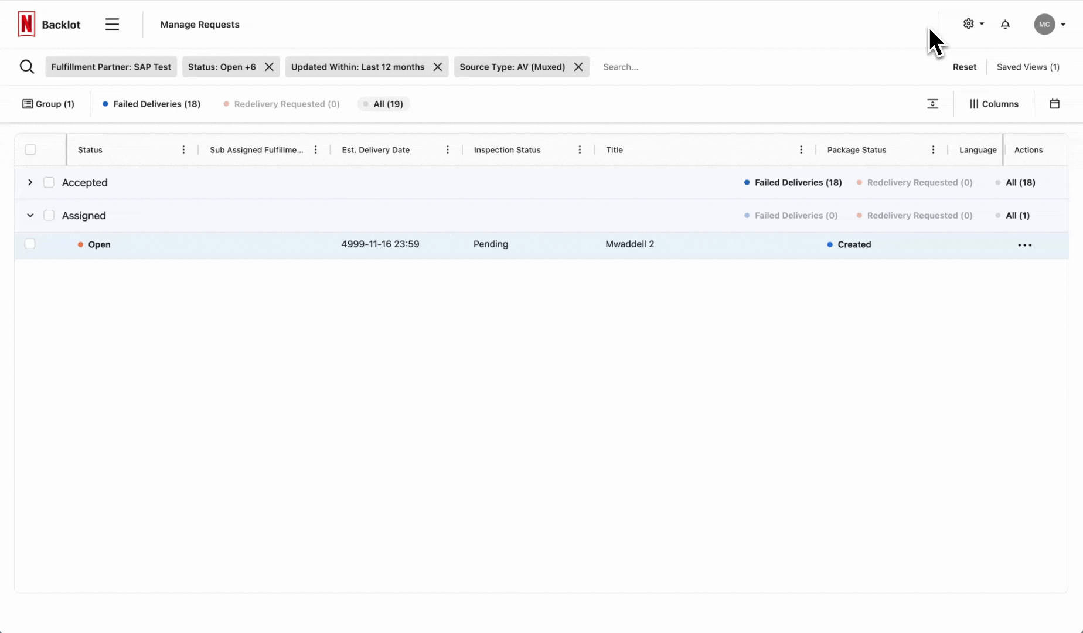
Task: Click Reset to clear filters
Action: click(x=965, y=66)
